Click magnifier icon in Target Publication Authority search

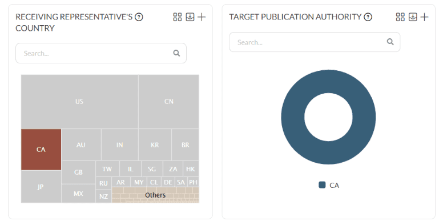coord(390,42)
